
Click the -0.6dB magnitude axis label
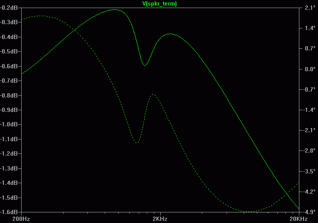(9, 66)
